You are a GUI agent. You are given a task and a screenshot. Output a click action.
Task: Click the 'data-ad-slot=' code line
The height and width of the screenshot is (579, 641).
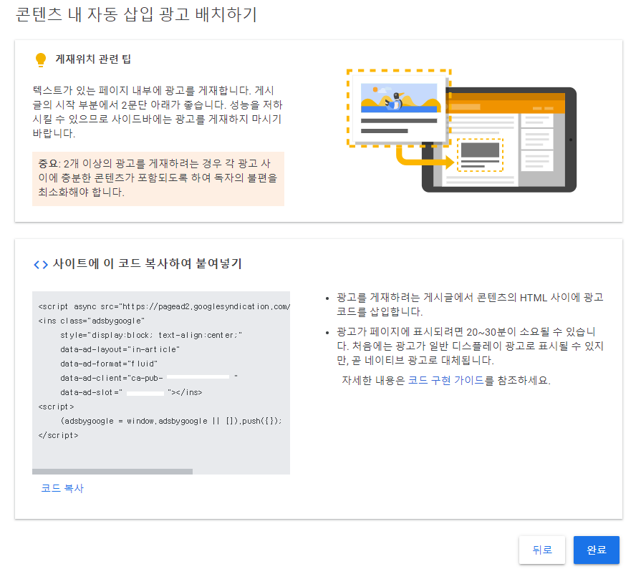coord(131,392)
